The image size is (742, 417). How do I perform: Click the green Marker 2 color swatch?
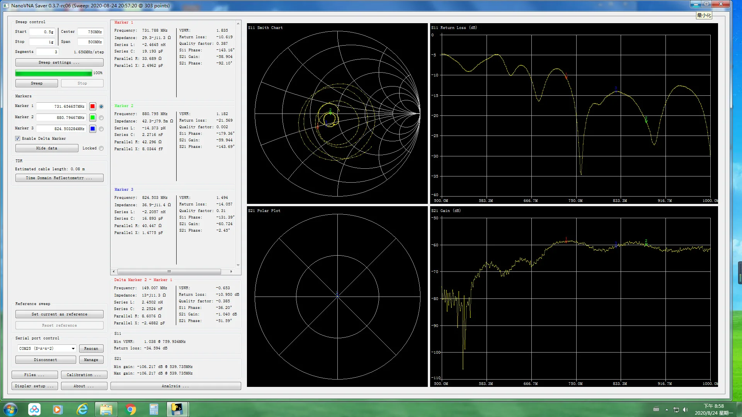coord(92,118)
